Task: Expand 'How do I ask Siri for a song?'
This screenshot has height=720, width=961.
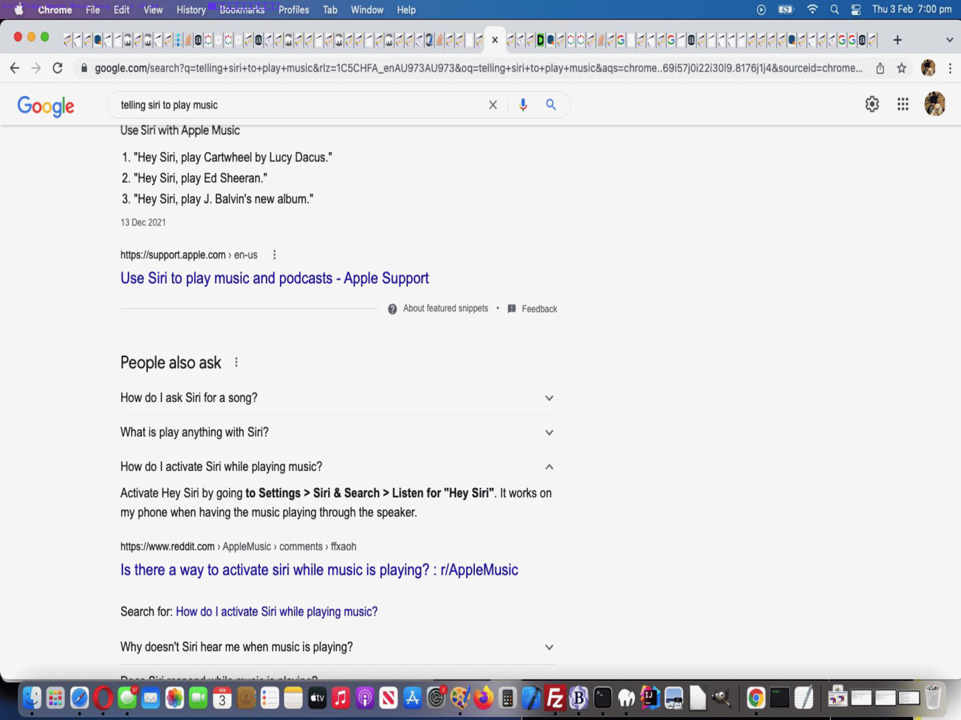Action: (x=338, y=398)
